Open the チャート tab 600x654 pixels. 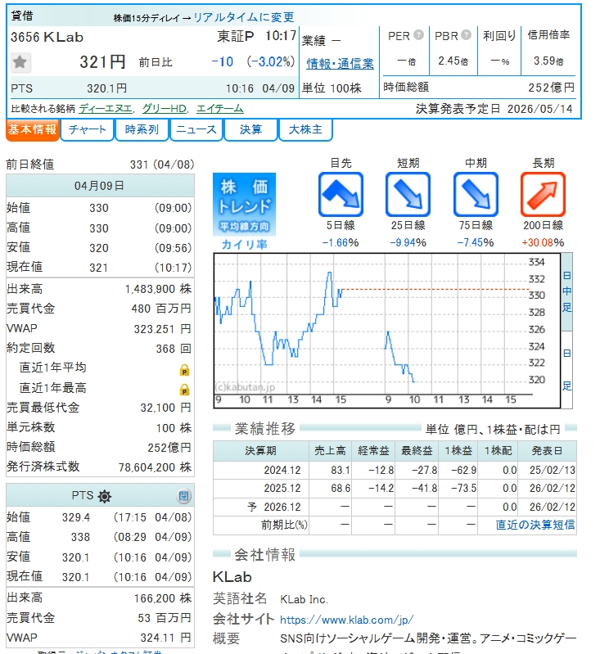(88, 130)
